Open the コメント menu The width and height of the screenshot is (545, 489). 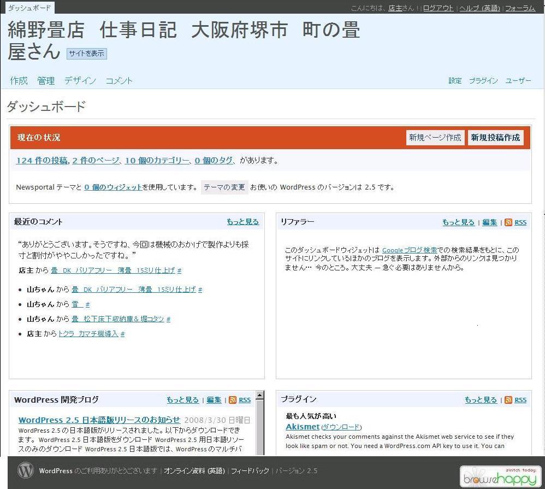(x=119, y=81)
